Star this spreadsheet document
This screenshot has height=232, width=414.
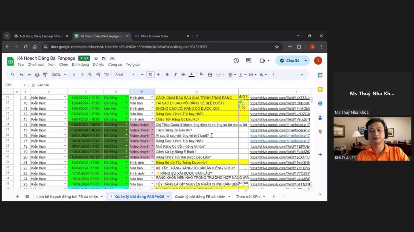click(96, 59)
